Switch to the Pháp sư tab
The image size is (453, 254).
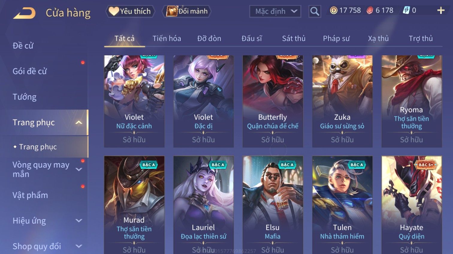336,38
